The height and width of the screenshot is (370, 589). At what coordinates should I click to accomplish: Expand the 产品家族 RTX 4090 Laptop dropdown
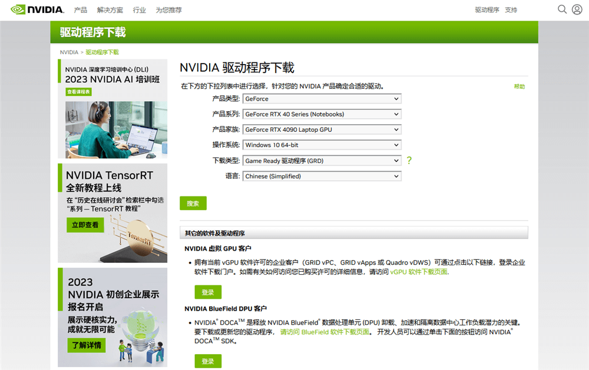click(x=322, y=129)
